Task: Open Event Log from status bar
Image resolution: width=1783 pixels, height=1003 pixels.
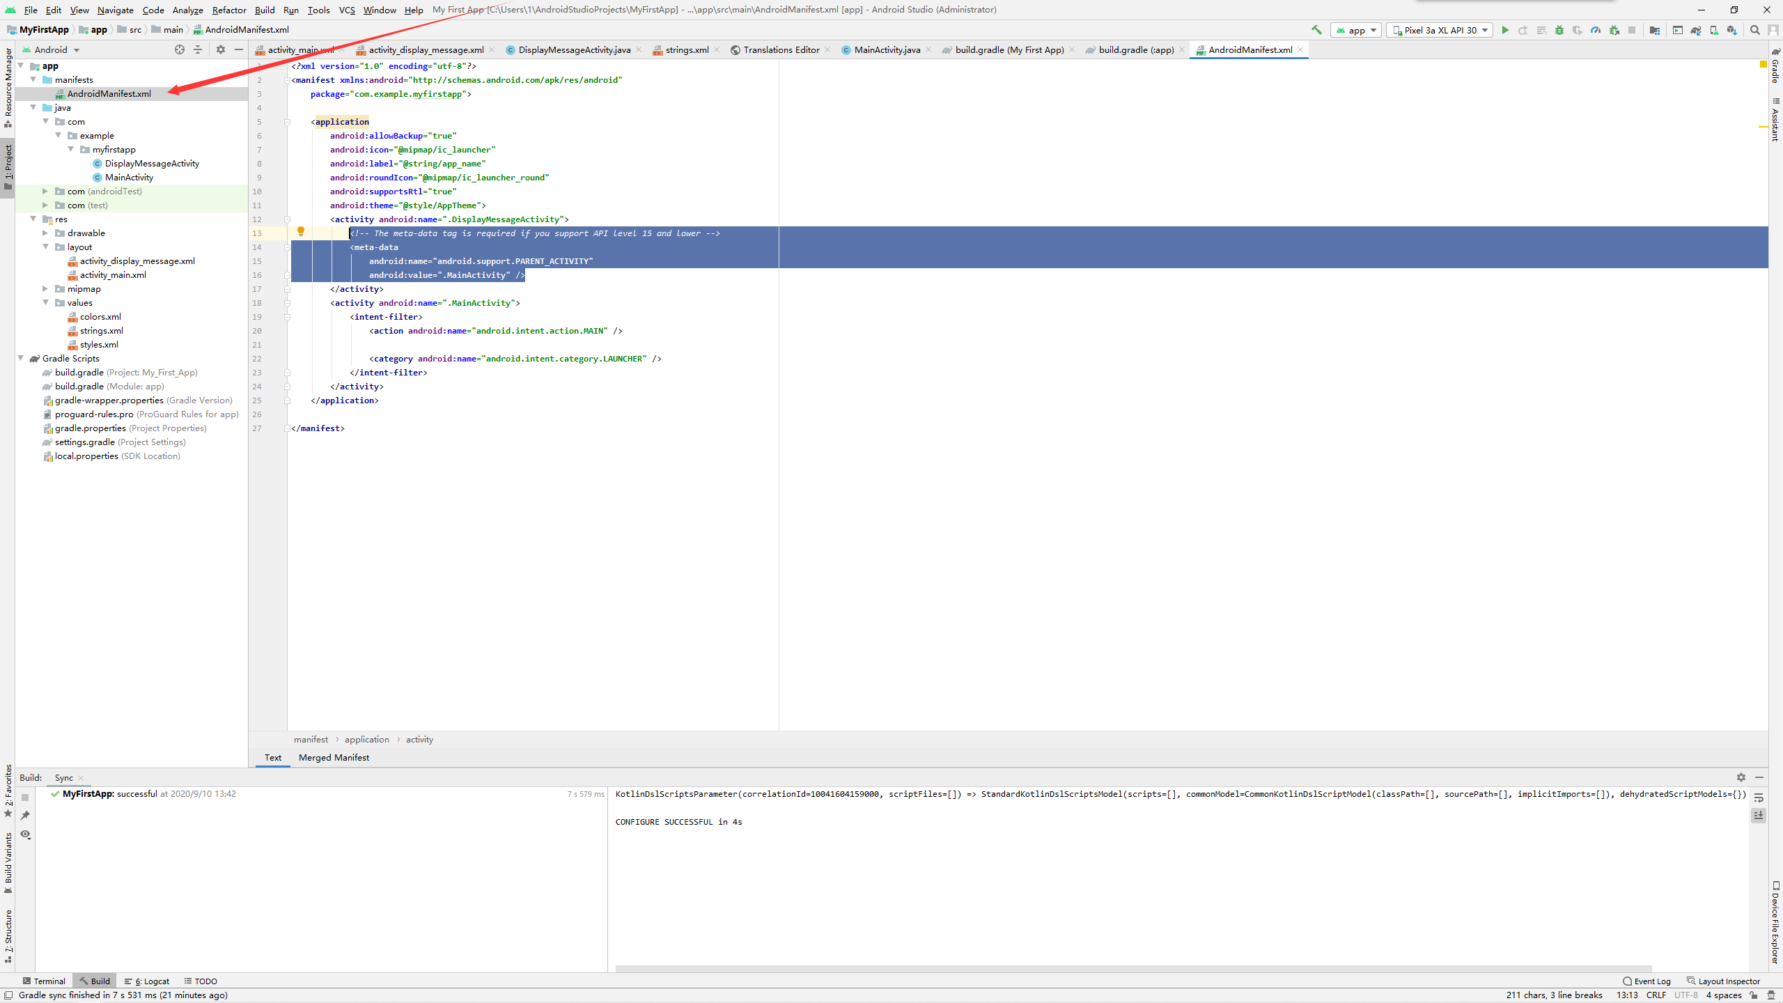Action: click(1646, 981)
